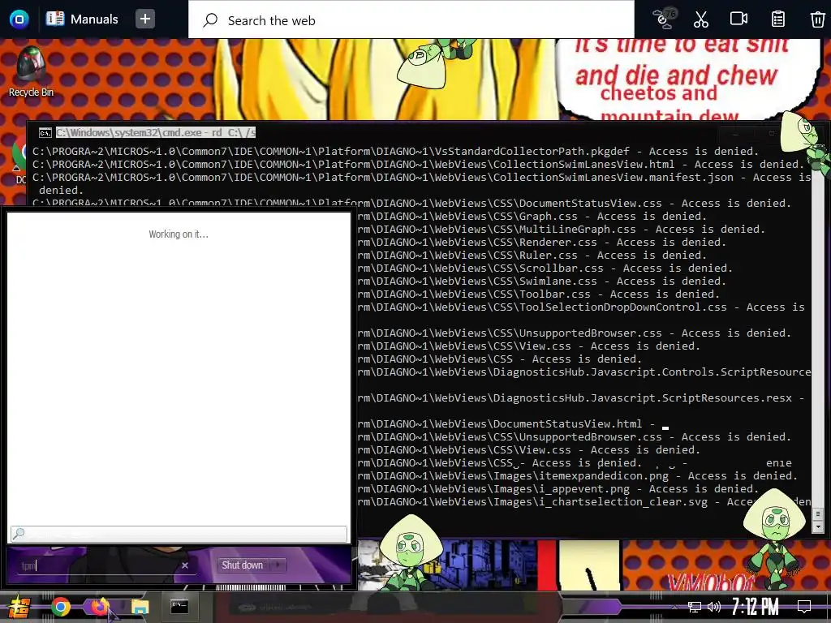Screen dimensions: 831x623
Task: Focus the start menu program search field
Action: coord(179,534)
